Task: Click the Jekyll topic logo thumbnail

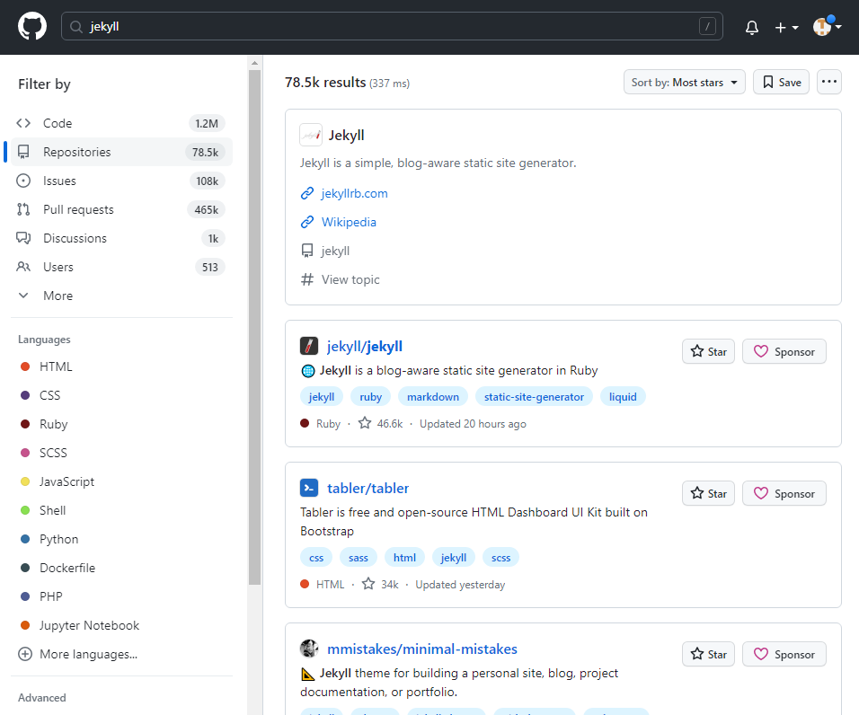Action: [311, 135]
